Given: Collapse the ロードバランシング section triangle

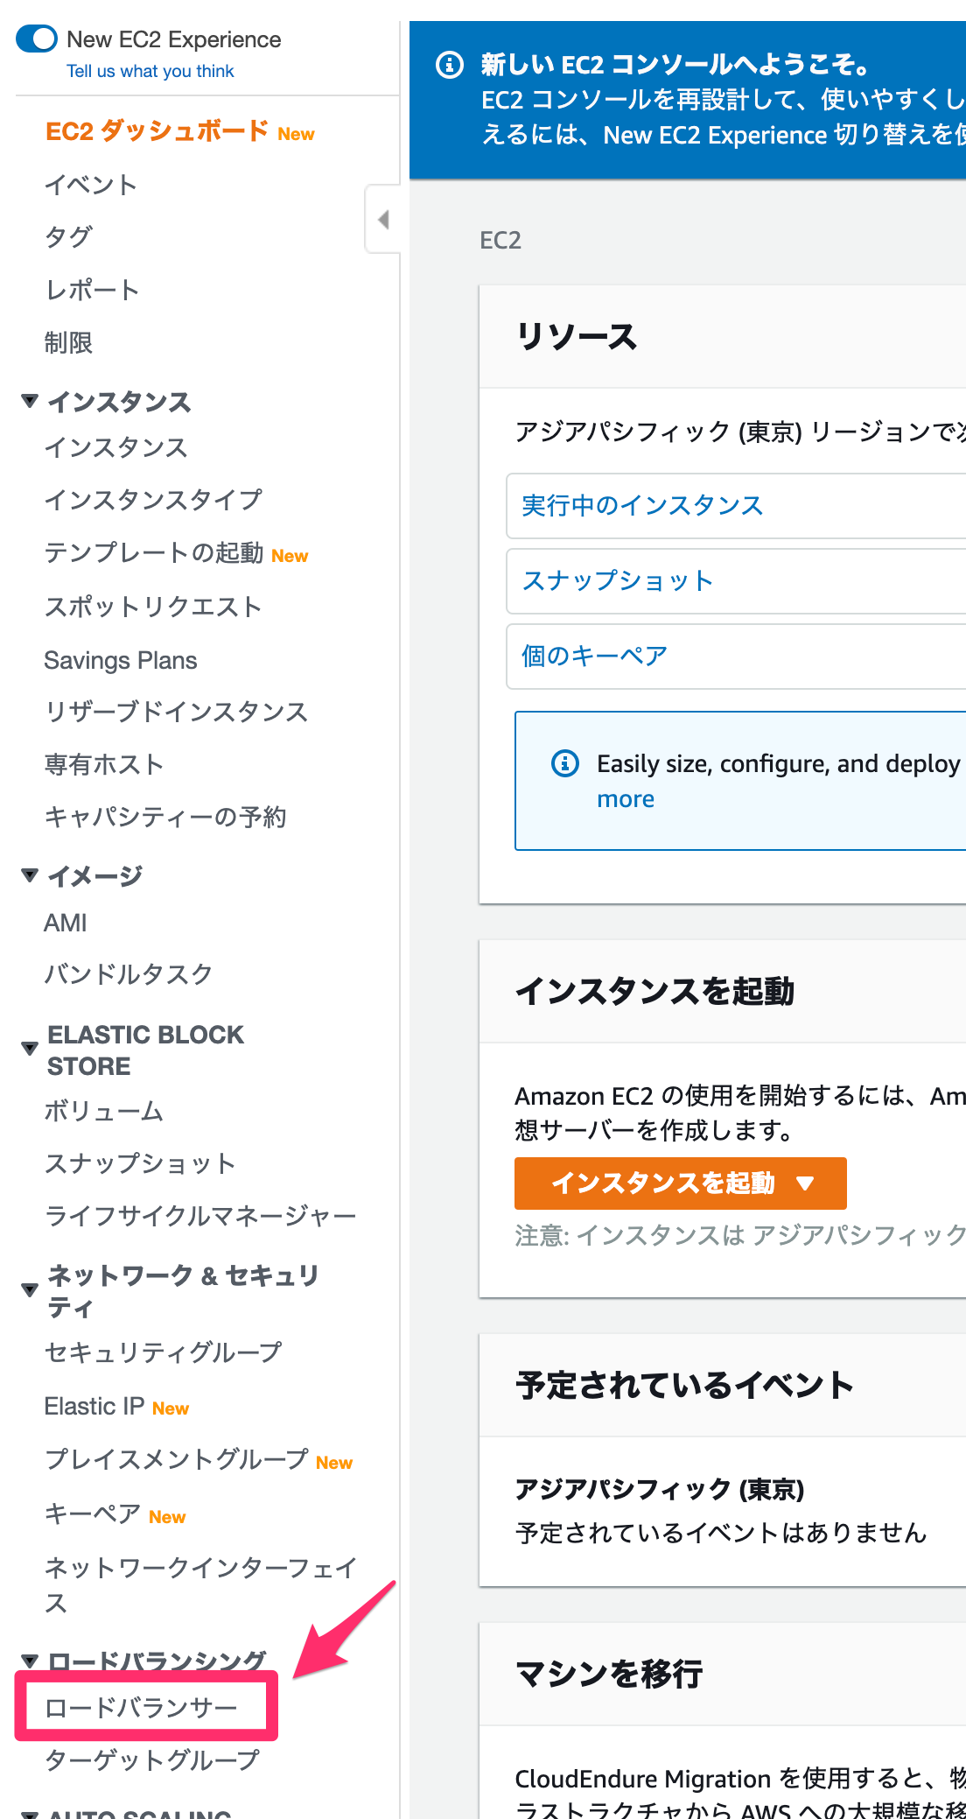Looking at the screenshot, I should pyautogui.click(x=28, y=1660).
